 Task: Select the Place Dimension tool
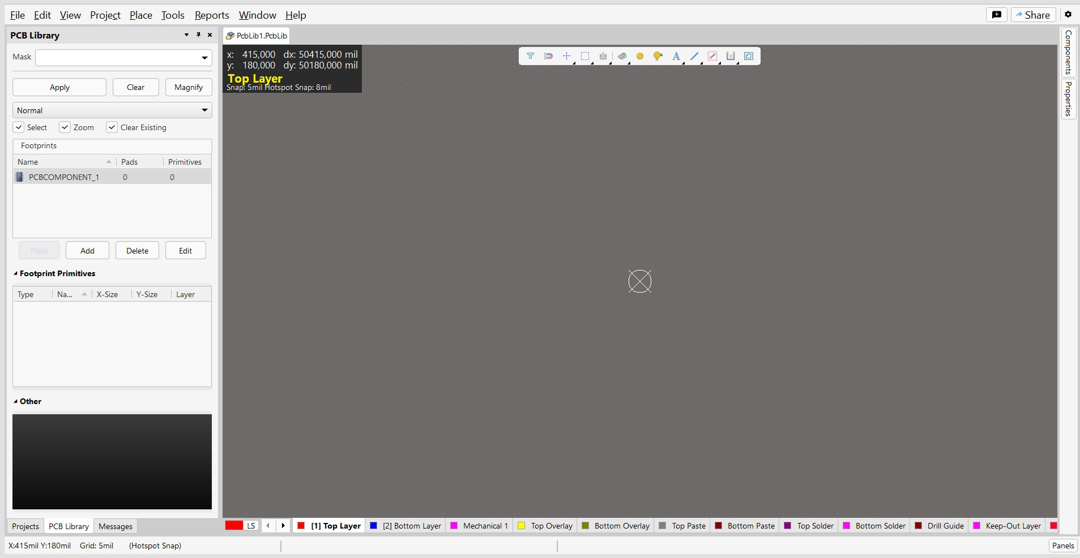[x=731, y=56]
